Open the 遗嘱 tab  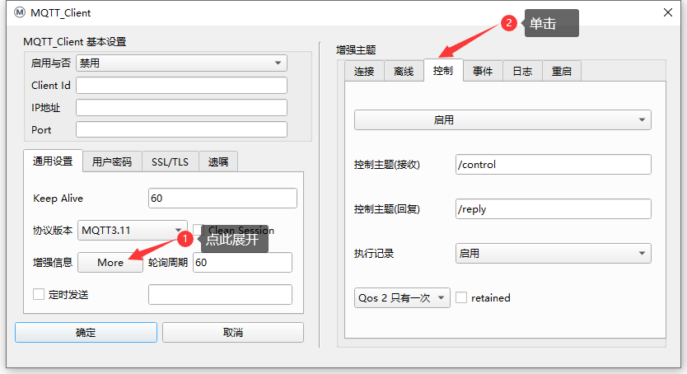pyautogui.click(x=218, y=162)
